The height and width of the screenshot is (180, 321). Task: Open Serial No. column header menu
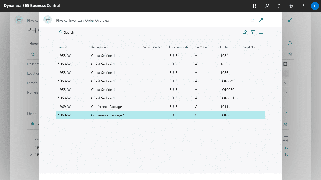pyautogui.click(x=249, y=47)
